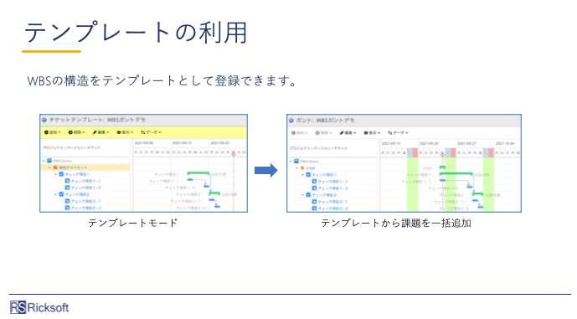
Task: Collapse チェック項目1 in the template tree
Action: pos(56,174)
